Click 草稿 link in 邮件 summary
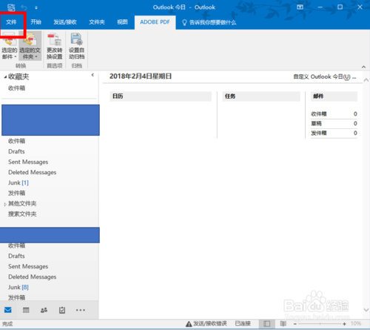This screenshot has width=370, height=330. [x=316, y=123]
